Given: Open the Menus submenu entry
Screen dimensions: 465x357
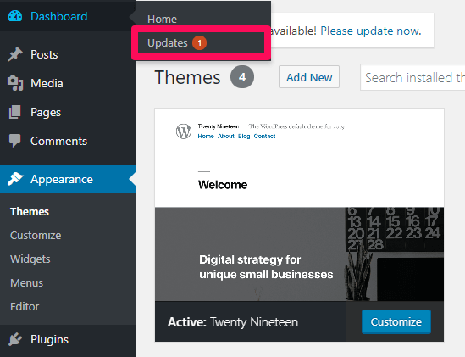Looking at the screenshot, I should click(27, 282).
